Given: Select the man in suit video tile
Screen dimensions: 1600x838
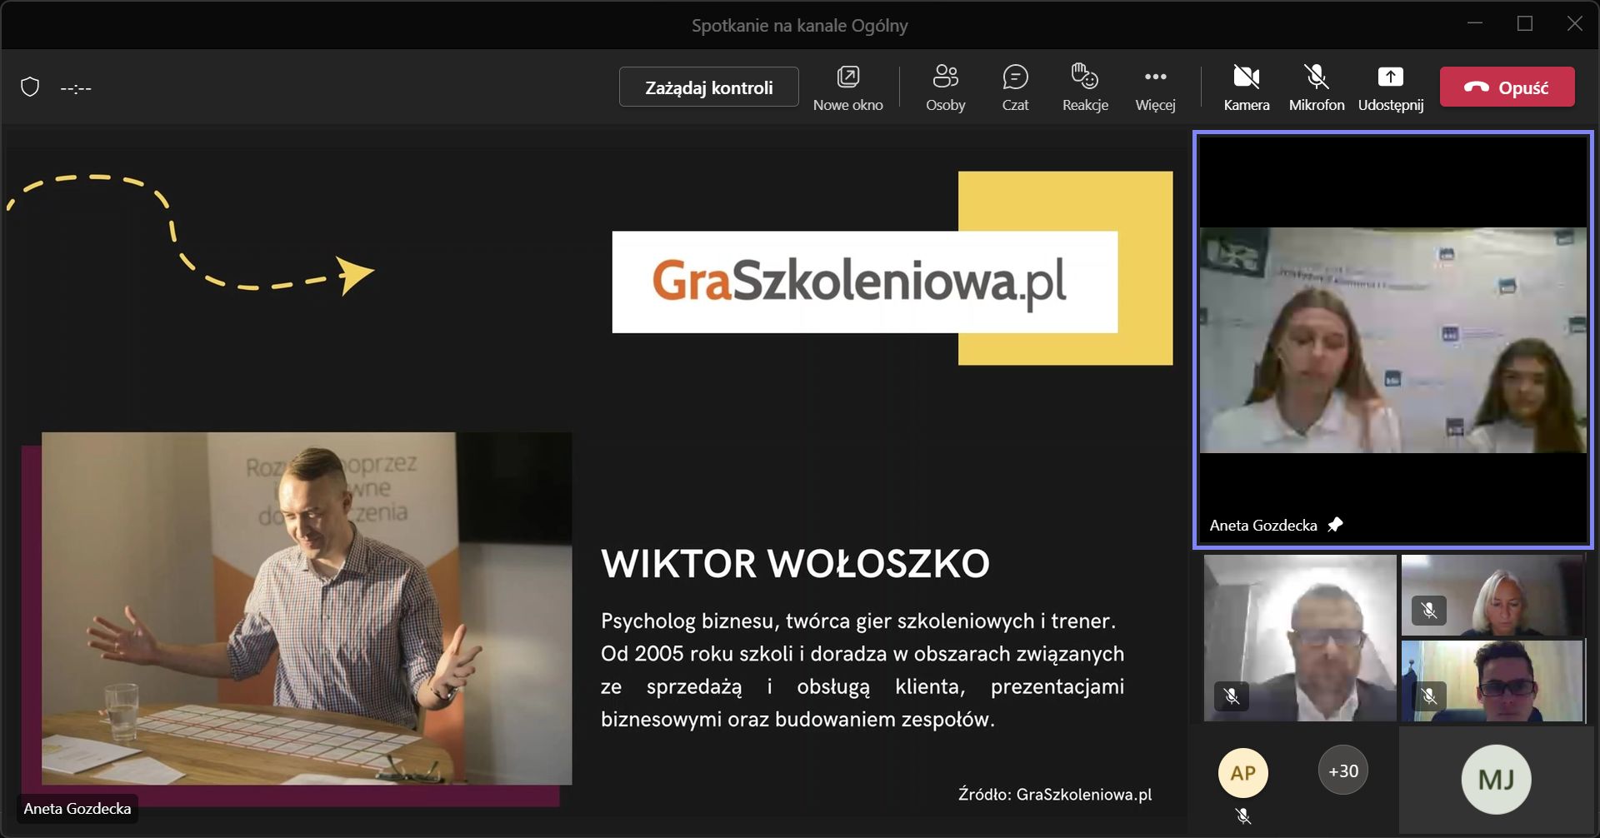Looking at the screenshot, I should click(1300, 638).
